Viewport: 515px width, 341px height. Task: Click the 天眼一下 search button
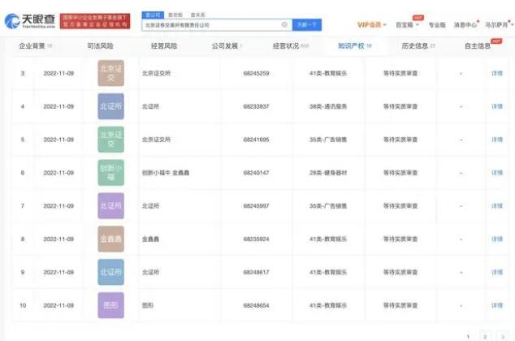pyautogui.click(x=305, y=25)
